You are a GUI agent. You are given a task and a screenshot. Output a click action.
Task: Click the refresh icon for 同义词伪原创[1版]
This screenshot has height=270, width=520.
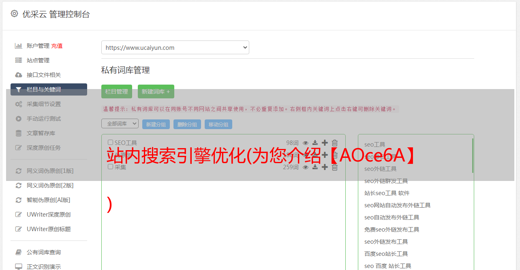pyautogui.click(x=18, y=171)
